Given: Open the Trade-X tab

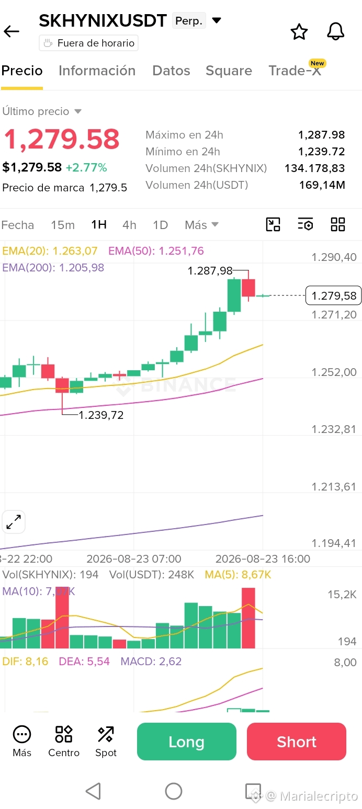Looking at the screenshot, I should coord(295,71).
